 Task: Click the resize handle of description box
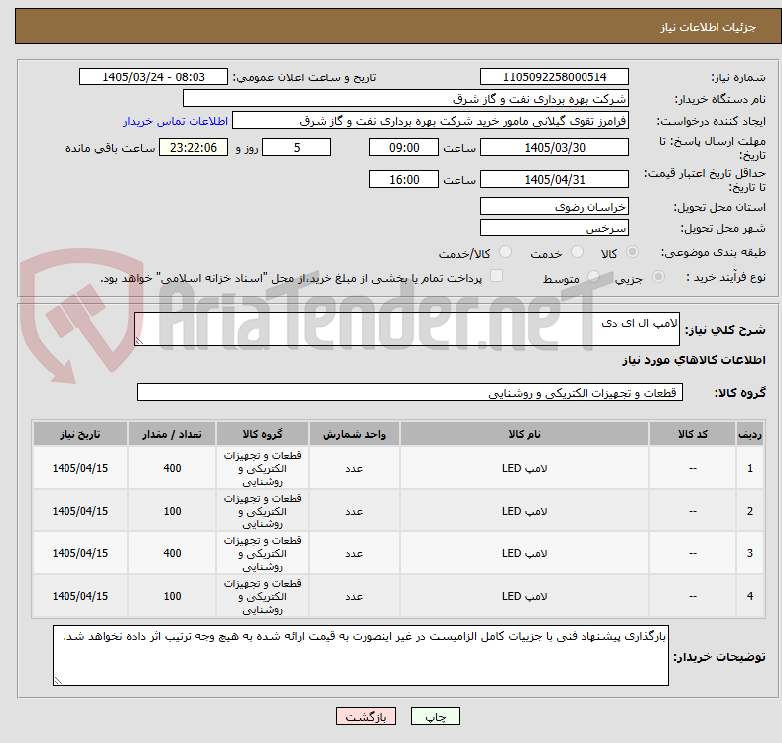(139, 340)
